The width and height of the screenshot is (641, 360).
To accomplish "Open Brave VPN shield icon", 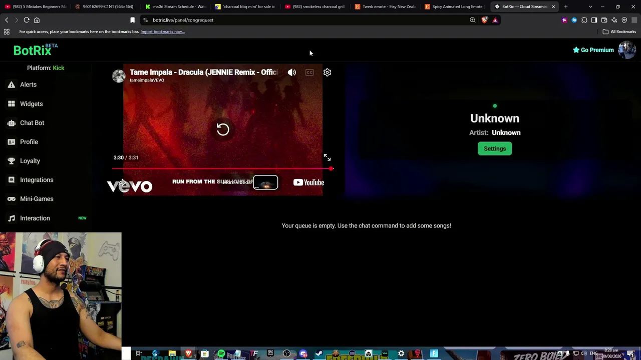I will click(624, 20).
